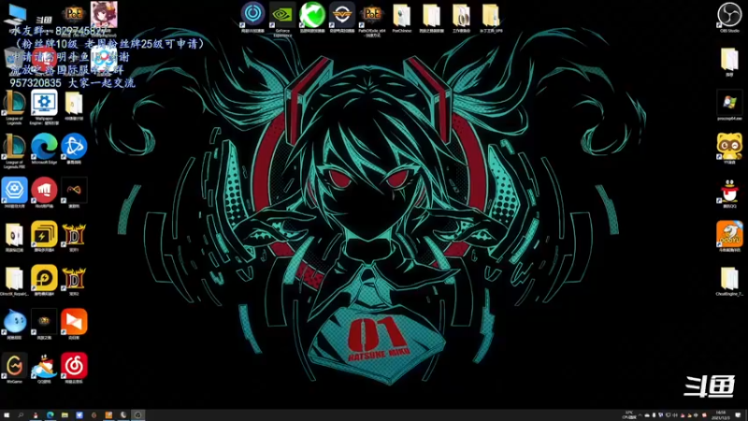This screenshot has height=421, width=748.
Task: Open This PC desktop icon
Action: click(x=14, y=14)
